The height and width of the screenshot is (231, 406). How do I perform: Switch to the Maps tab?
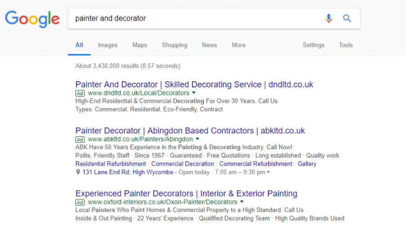tap(140, 45)
